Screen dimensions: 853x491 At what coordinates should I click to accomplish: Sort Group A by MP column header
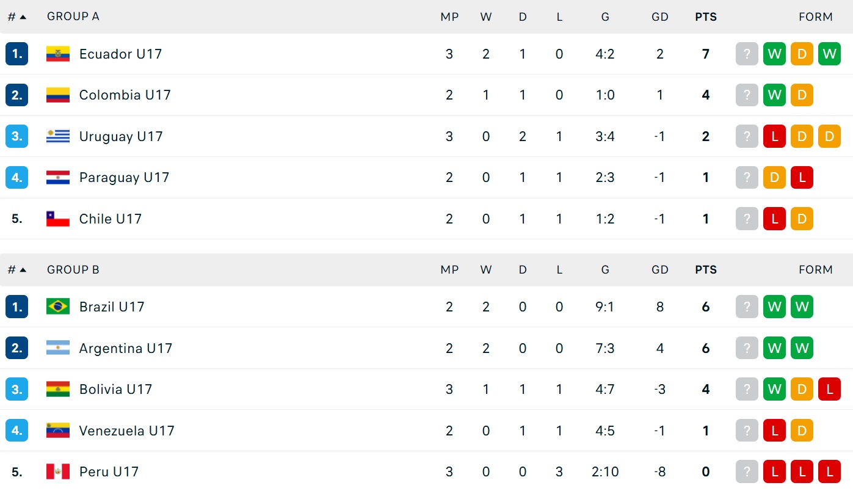(449, 17)
